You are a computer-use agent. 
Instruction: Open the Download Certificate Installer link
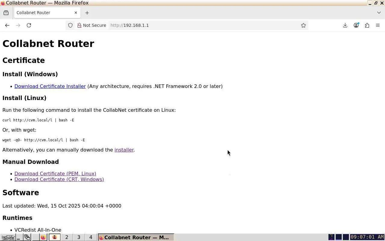[50, 86]
